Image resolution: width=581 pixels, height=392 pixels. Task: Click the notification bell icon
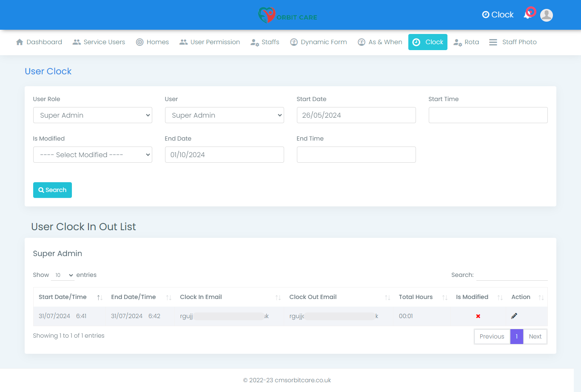528,15
